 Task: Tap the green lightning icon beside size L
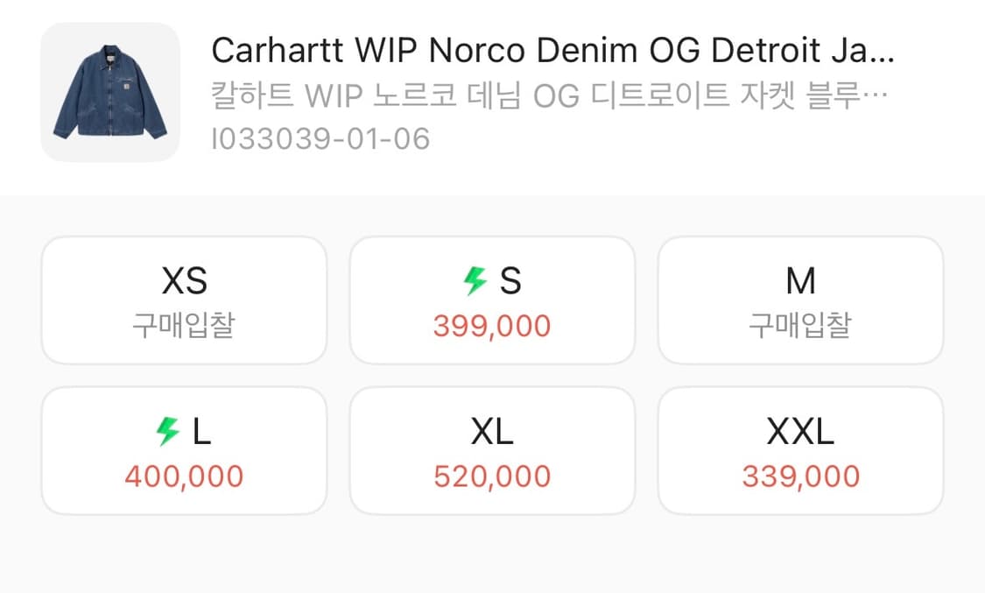click(x=168, y=432)
